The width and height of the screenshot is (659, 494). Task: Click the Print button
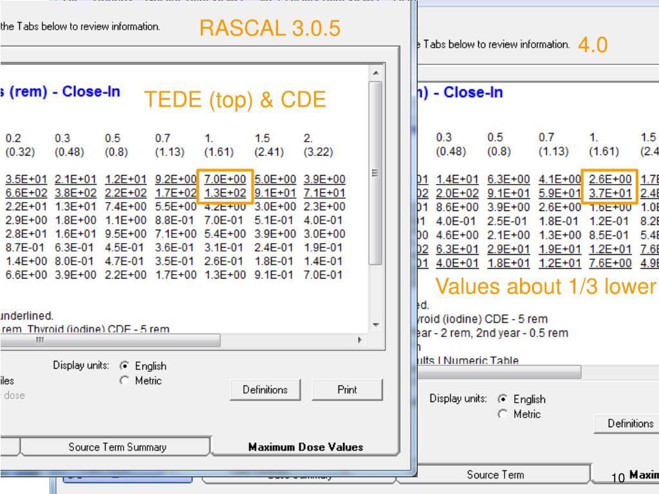(x=347, y=390)
